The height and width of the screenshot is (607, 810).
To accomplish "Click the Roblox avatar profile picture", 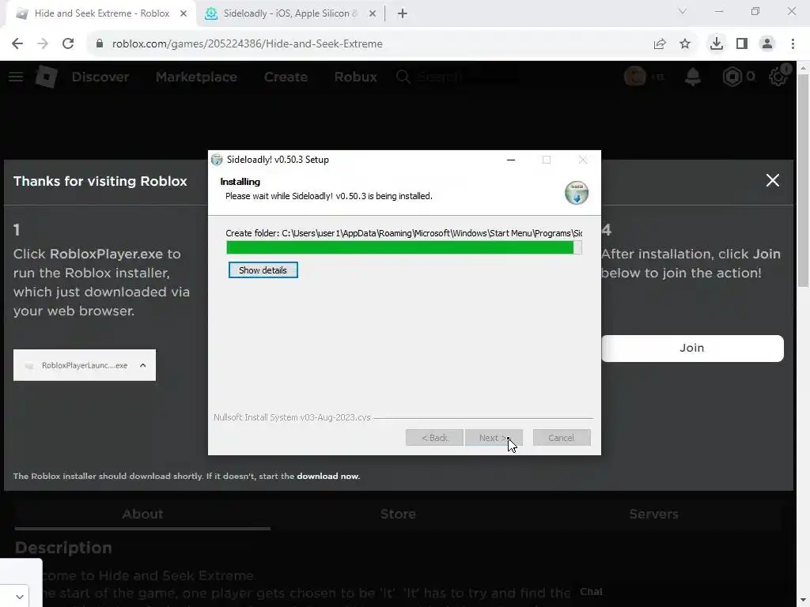I will (635, 77).
